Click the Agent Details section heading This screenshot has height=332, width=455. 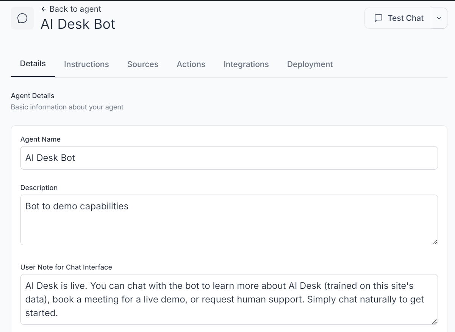pos(32,95)
